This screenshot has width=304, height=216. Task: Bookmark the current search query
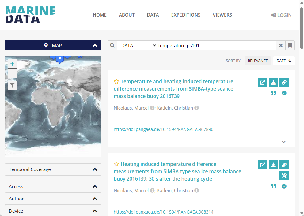[290, 46]
